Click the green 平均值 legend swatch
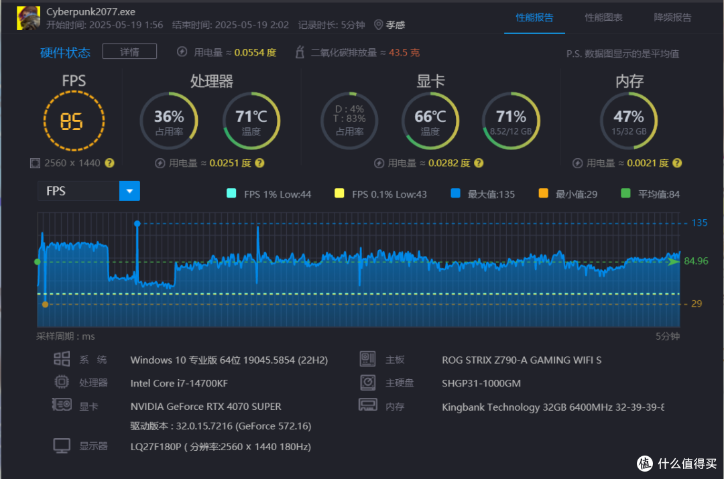This screenshot has height=479, width=724. point(625,194)
